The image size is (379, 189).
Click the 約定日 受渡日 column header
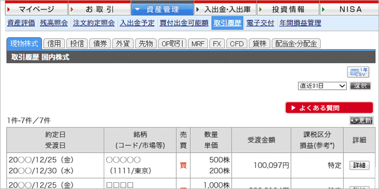click(55, 140)
